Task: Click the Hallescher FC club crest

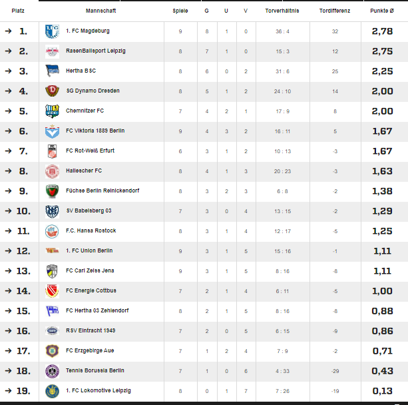Action: click(52, 171)
